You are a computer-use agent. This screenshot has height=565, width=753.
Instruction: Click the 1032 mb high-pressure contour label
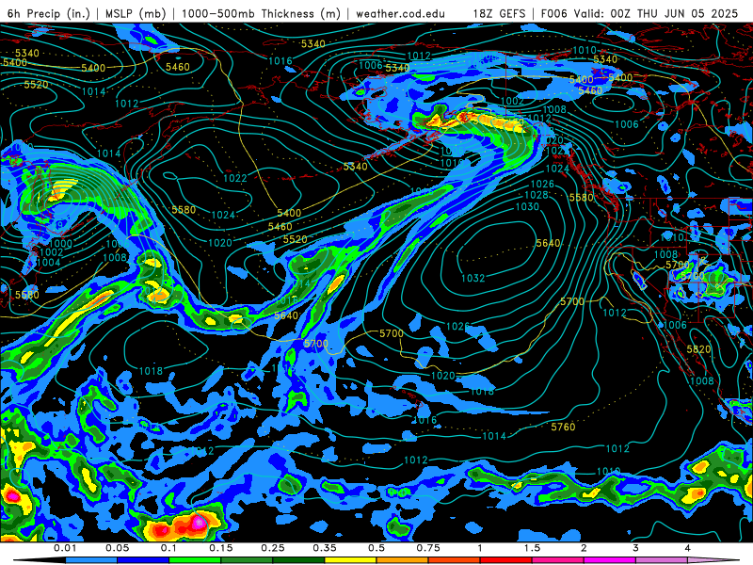473,278
